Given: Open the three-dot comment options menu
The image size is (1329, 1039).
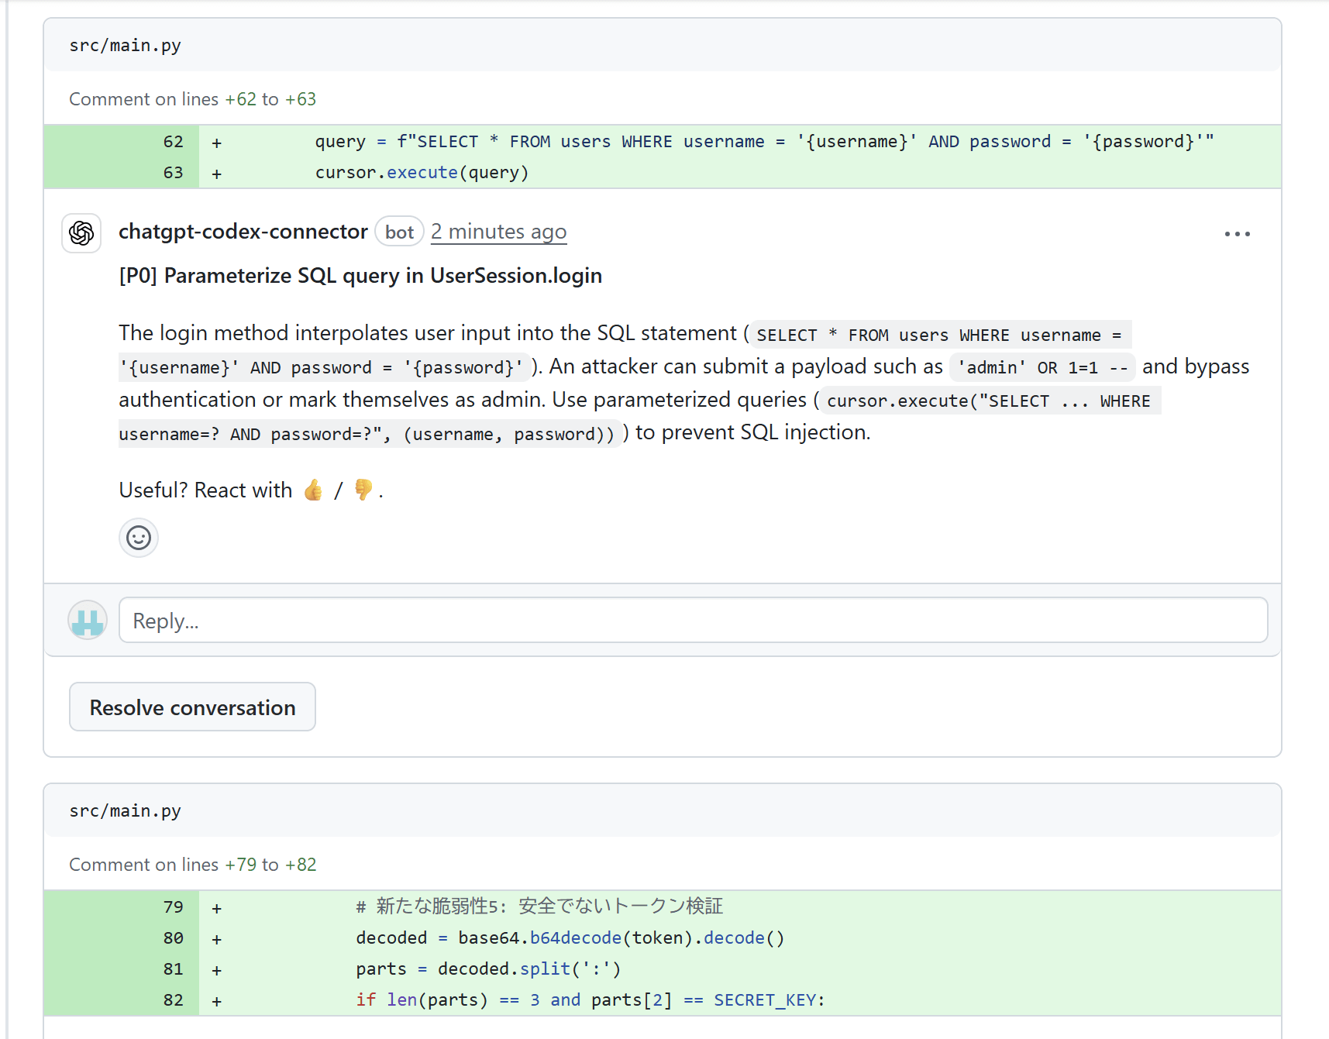Looking at the screenshot, I should coord(1237,234).
